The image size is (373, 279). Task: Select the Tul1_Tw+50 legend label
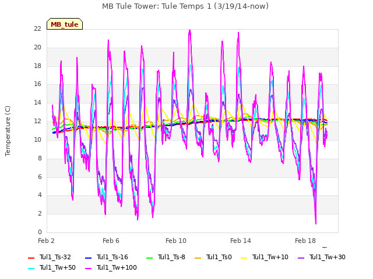[58, 267]
